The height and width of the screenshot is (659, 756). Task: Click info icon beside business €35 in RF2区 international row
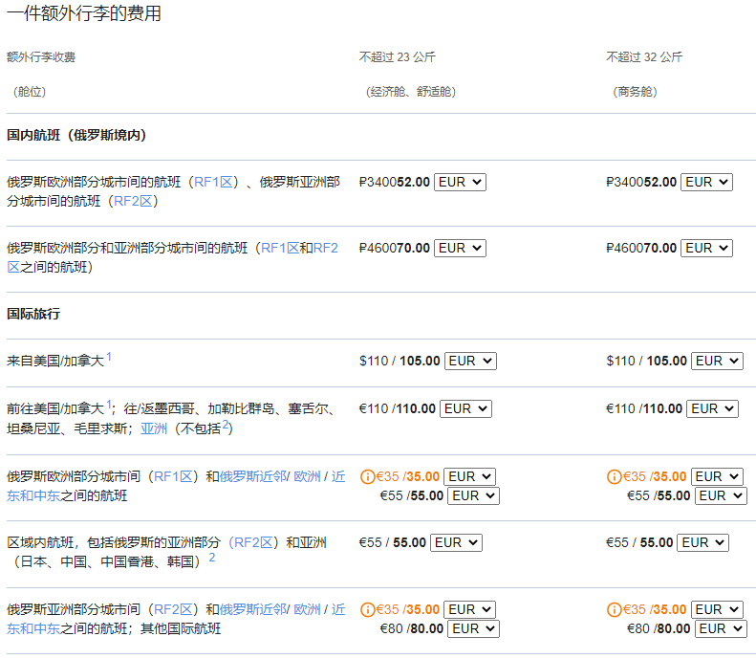click(614, 609)
